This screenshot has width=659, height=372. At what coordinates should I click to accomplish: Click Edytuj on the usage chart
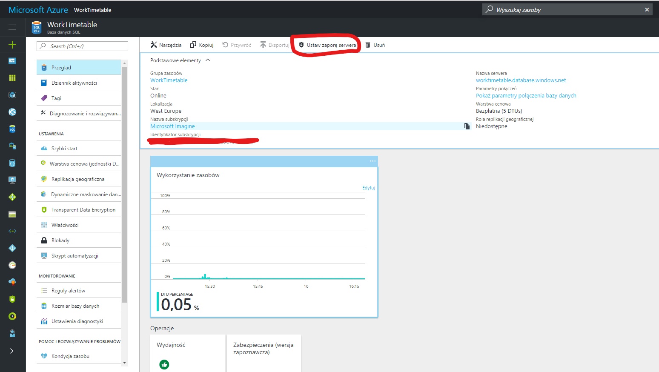368,188
